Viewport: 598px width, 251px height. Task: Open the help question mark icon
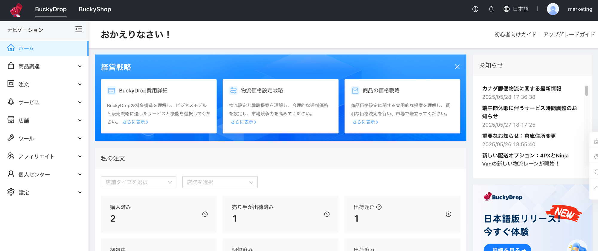coord(475,9)
